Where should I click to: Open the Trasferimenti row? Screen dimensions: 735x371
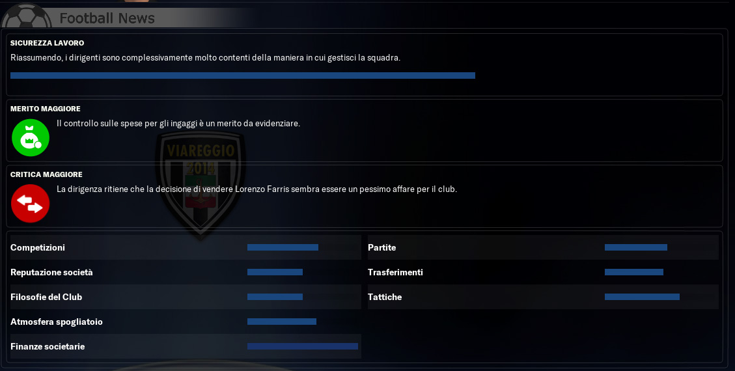click(x=543, y=272)
